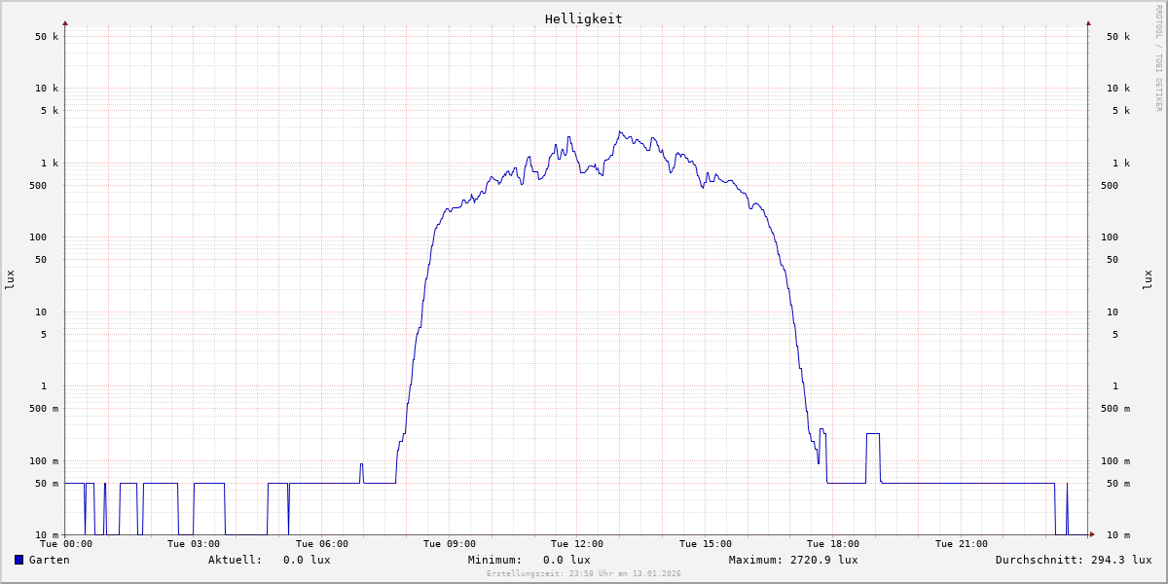Viewport: 1168px width, 584px height.
Task: Click the blue Garten legend color swatch
Action: (x=18, y=560)
